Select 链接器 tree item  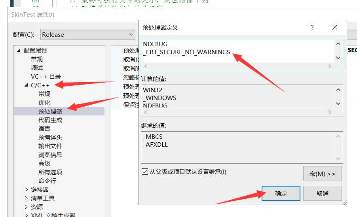coord(40,189)
